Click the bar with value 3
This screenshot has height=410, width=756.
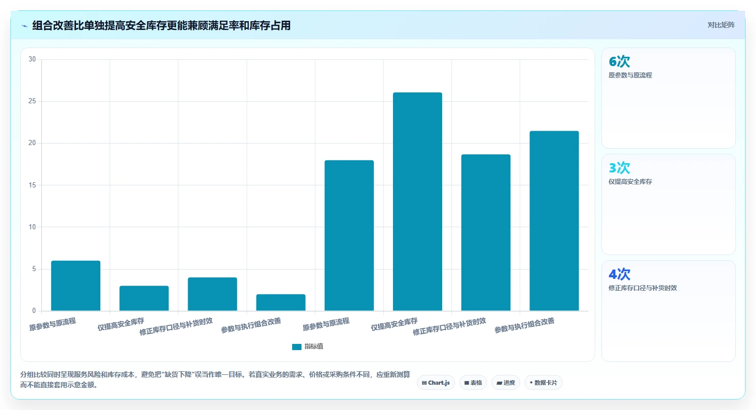(x=144, y=298)
